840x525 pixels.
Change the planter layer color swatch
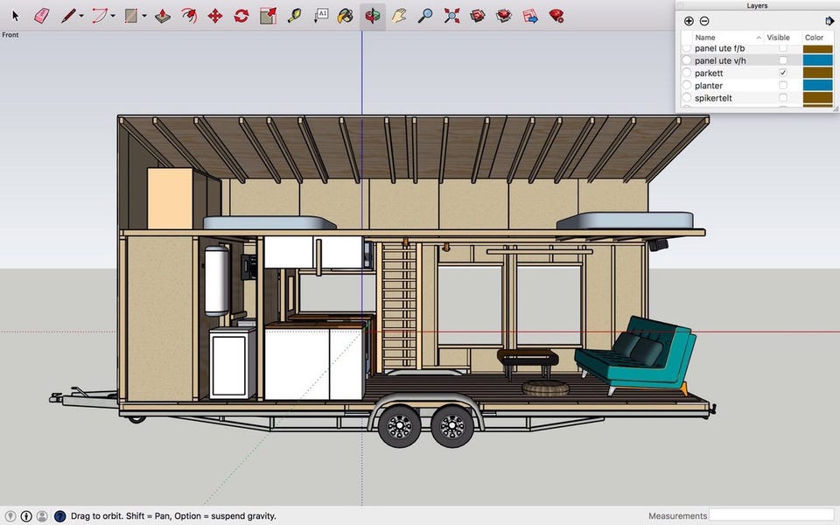coord(817,85)
